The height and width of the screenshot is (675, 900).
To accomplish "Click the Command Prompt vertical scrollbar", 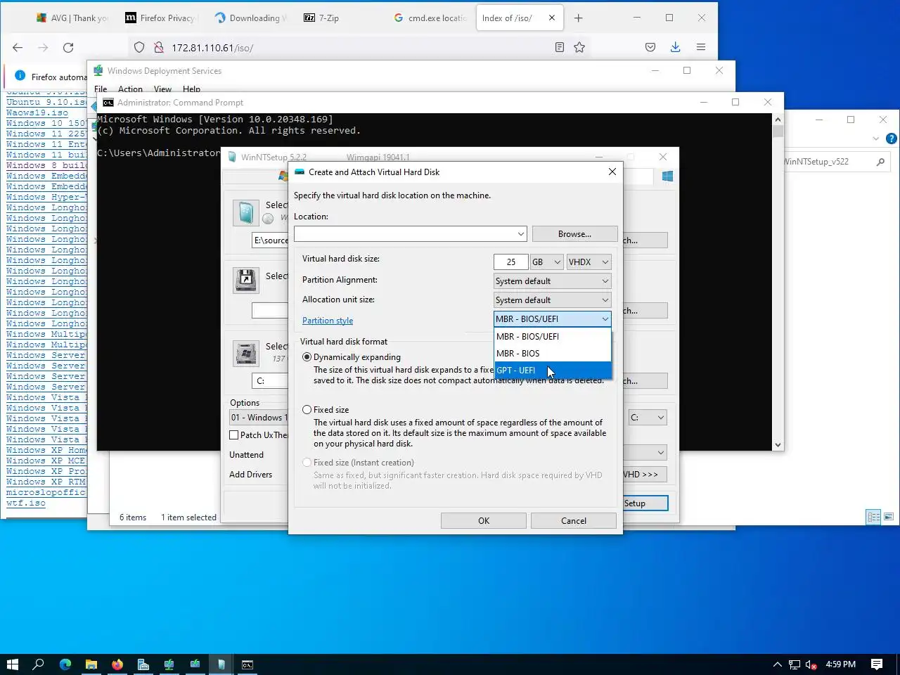I will (778, 281).
